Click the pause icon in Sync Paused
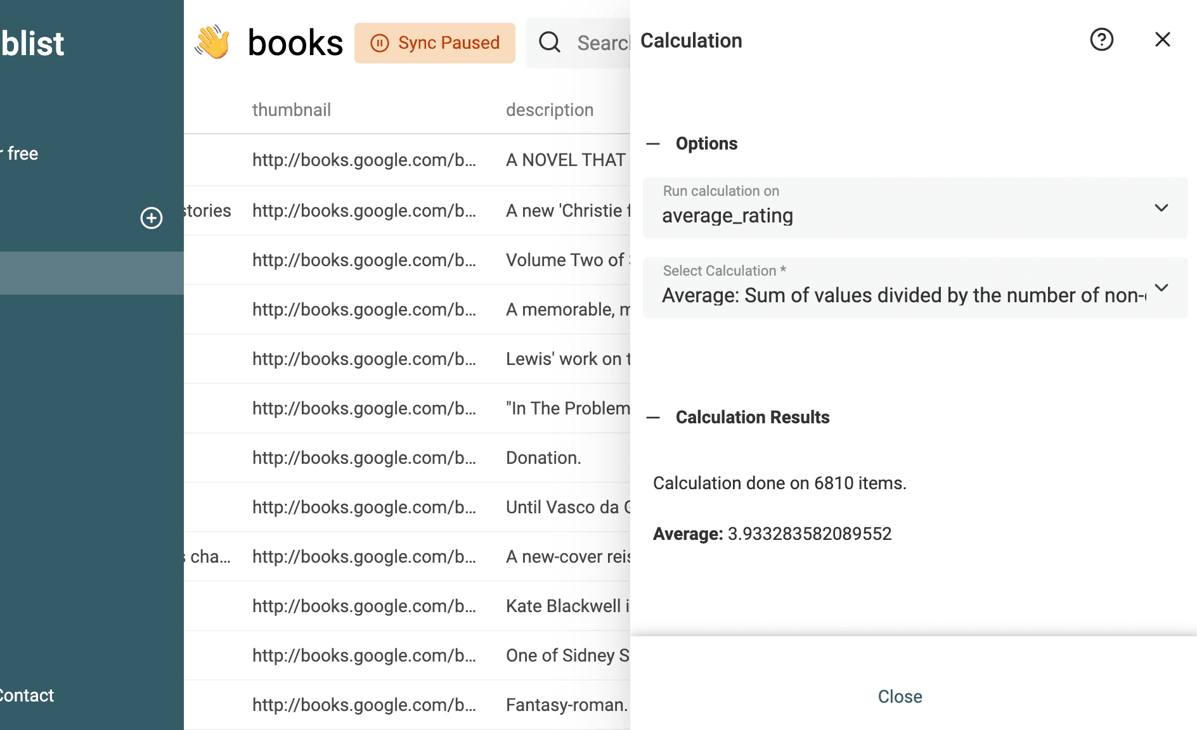This screenshot has height=730, width=1197. [379, 43]
